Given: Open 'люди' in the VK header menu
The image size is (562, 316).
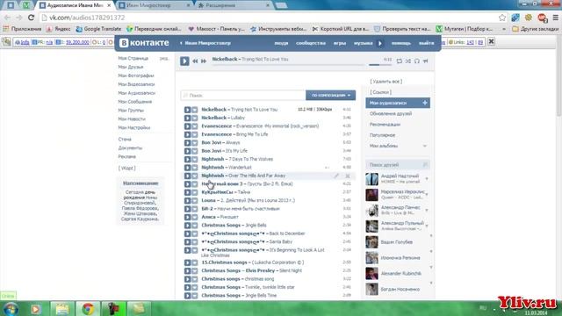Looking at the screenshot, I should [x=281, y=43].
